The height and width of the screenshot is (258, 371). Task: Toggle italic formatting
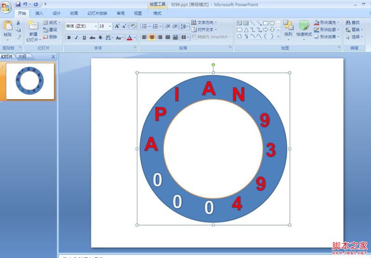pyautogui.click(x=77, y=38)
